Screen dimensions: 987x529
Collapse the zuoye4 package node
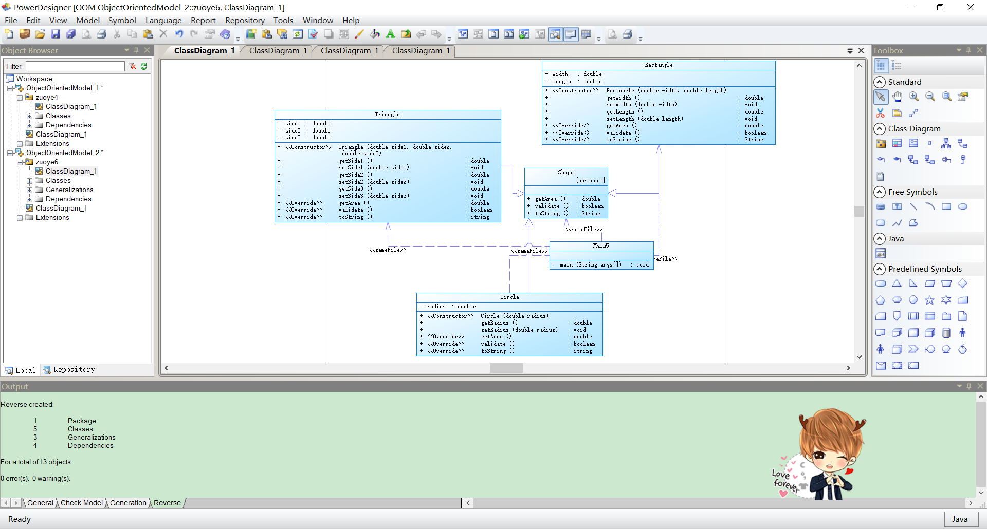(20, 98)
